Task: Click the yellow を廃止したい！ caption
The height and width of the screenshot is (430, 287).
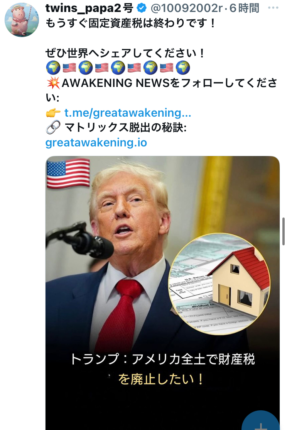Action: [x=161, y=379]
